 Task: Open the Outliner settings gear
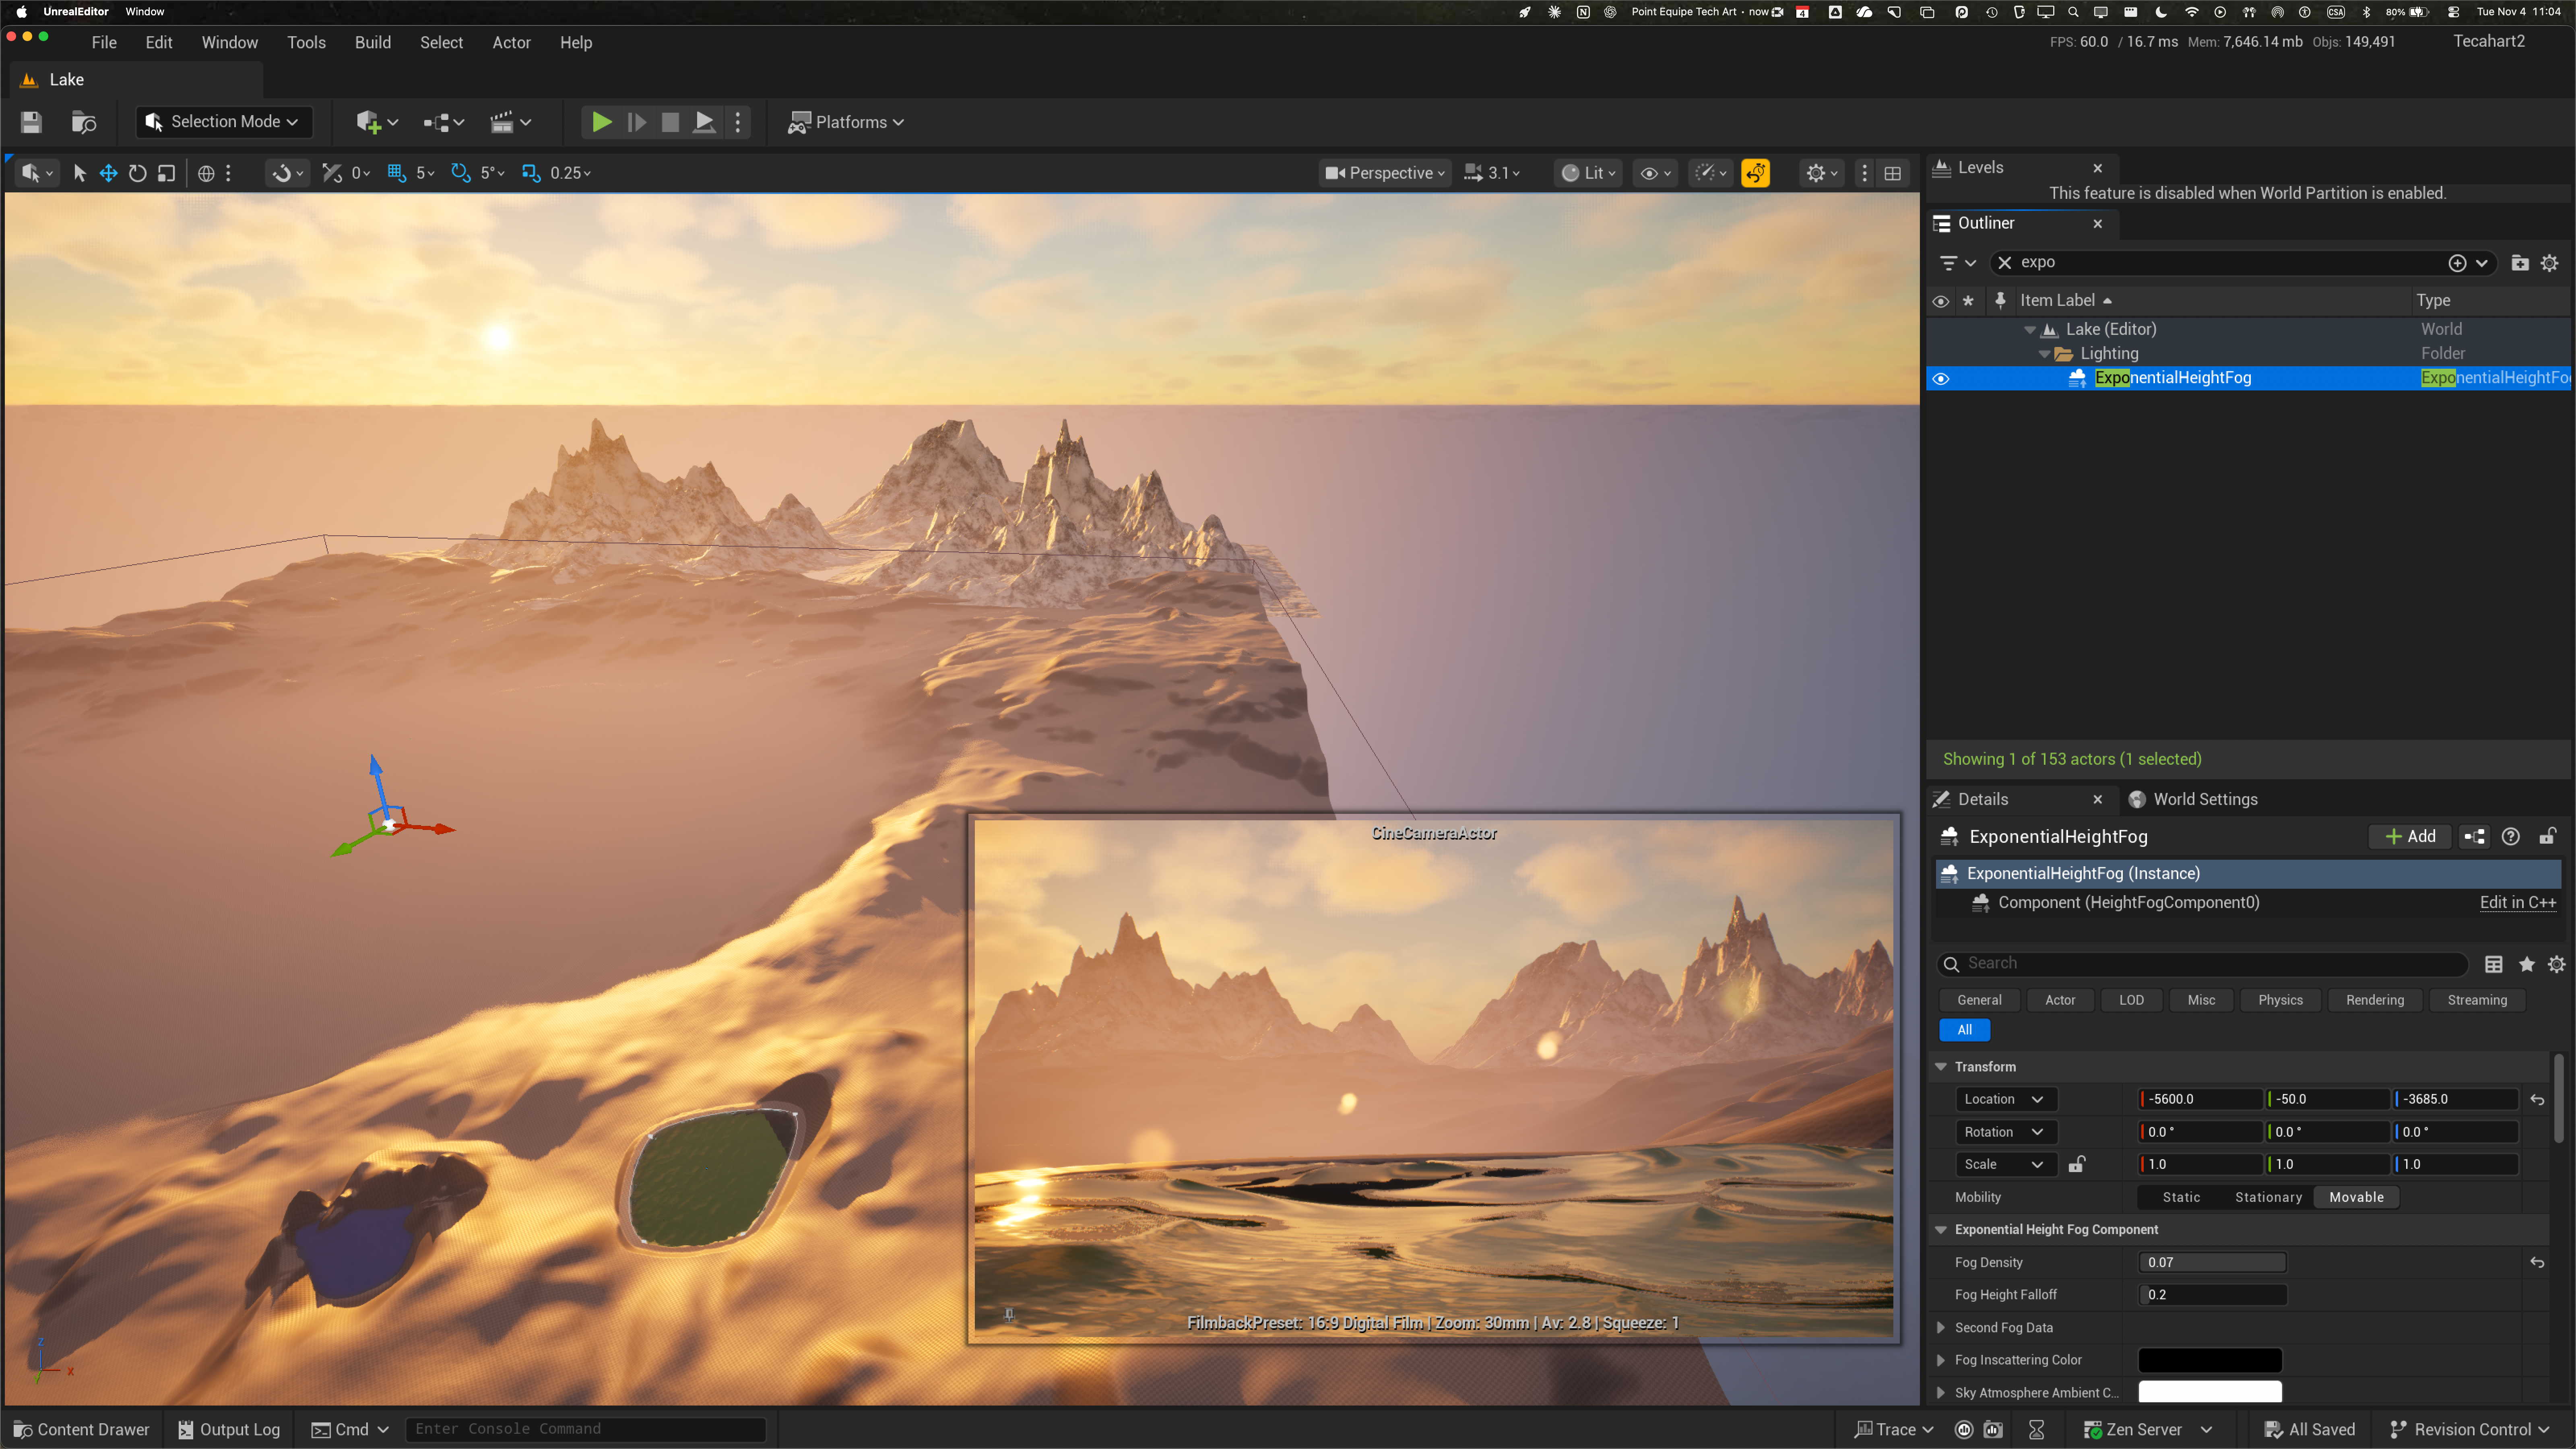coord(2550,263)
